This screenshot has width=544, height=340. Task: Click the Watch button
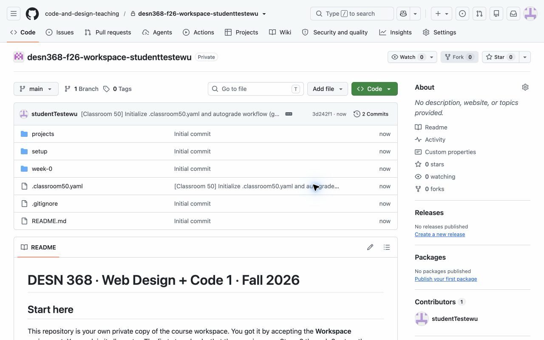pyautogui.click(x=407, y=57)
